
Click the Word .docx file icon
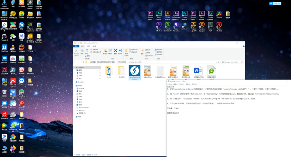198,71
